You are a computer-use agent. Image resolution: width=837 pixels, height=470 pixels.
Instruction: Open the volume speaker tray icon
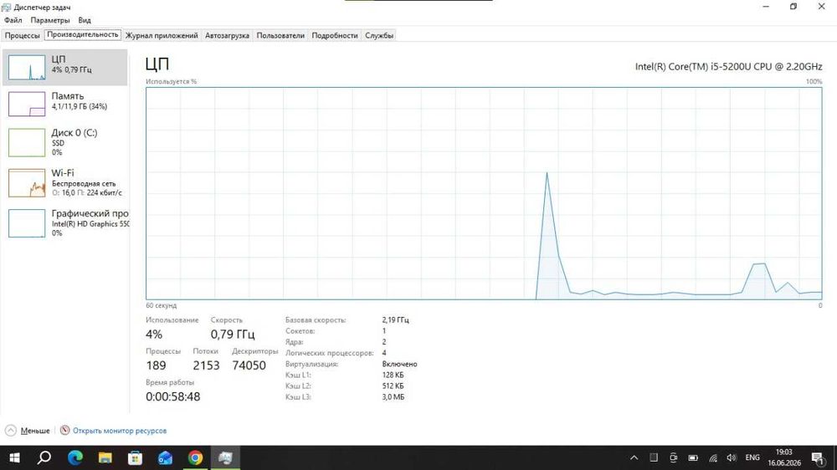732,457
